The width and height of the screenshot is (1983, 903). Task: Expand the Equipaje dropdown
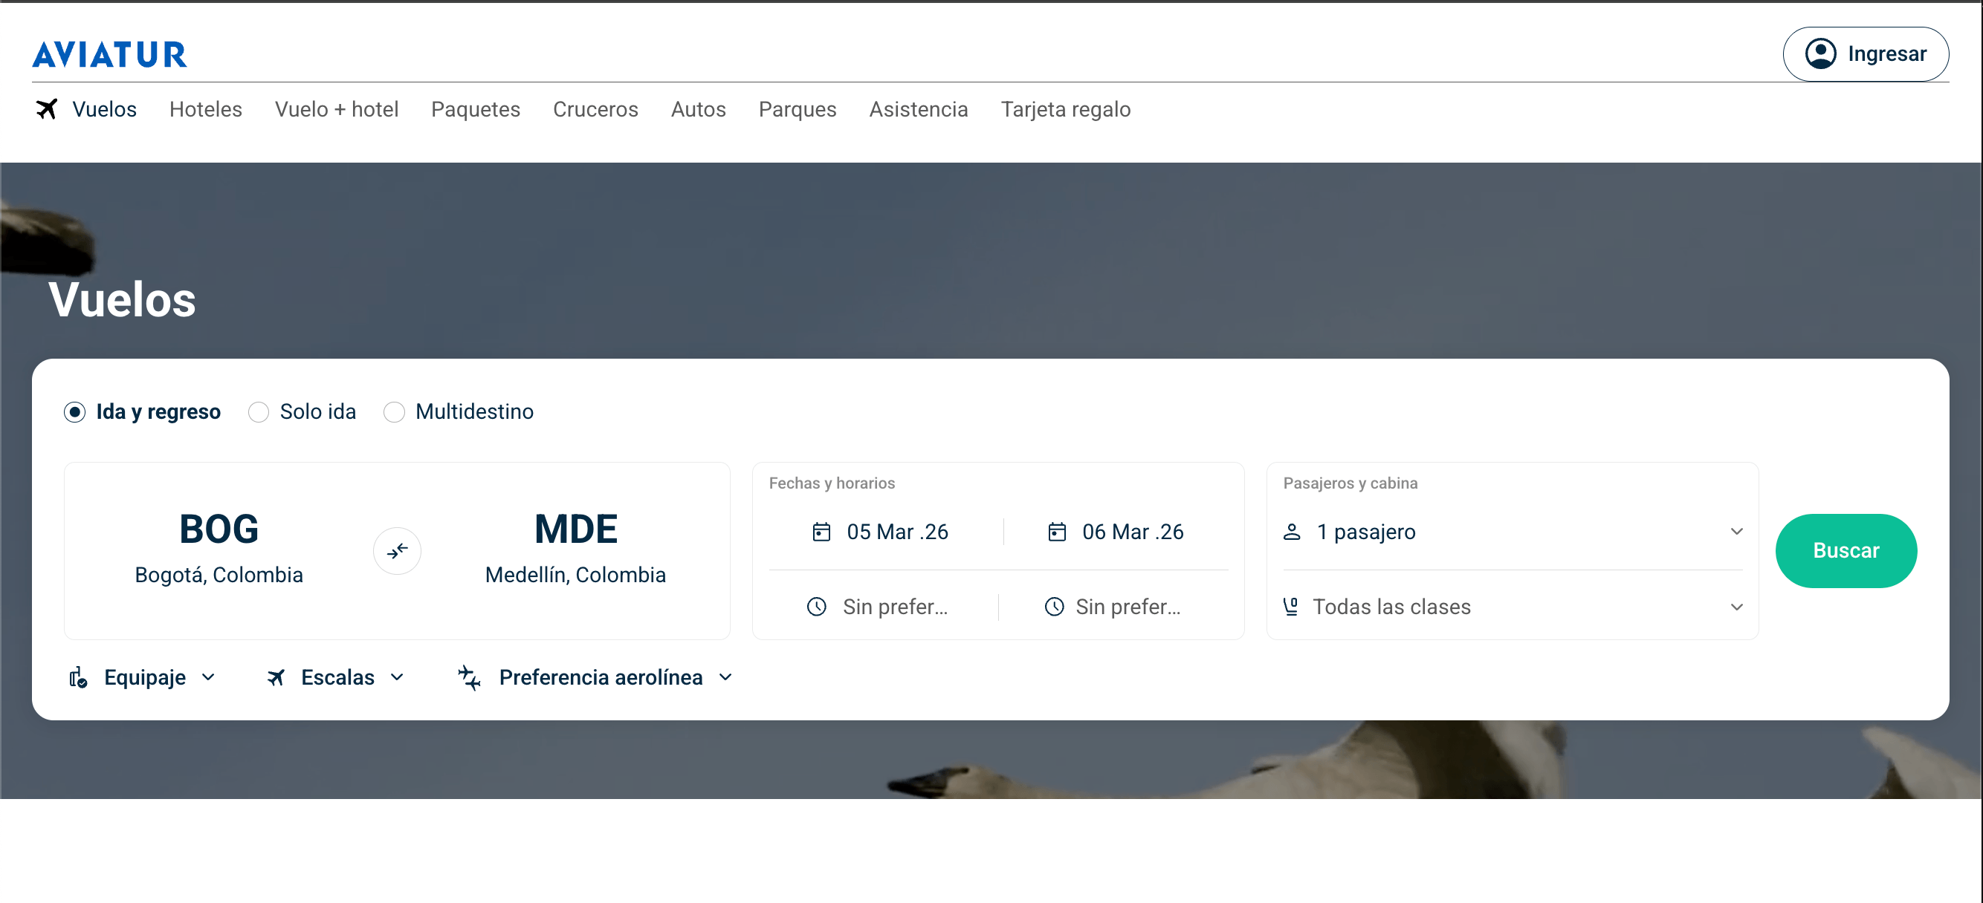coord(143,678)
